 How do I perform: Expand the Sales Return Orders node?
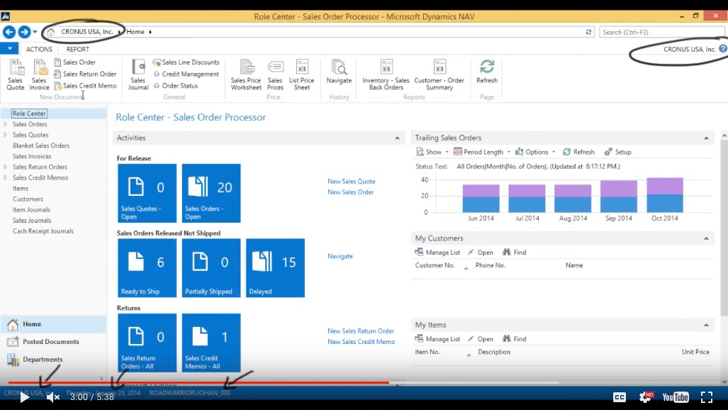6,167
